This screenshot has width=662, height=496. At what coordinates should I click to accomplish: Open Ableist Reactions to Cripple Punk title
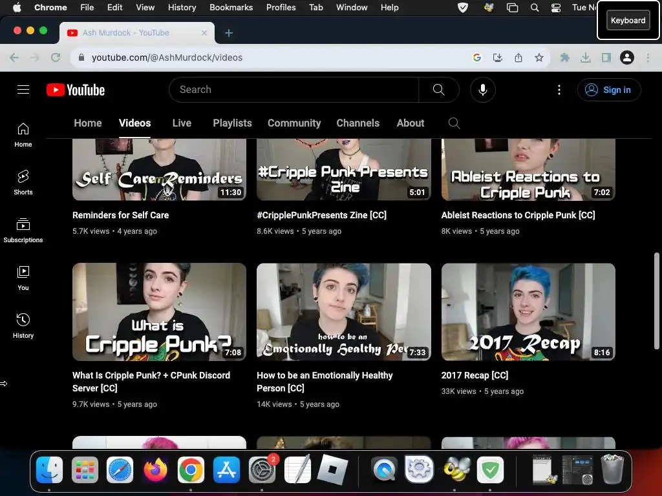[518, 215]
